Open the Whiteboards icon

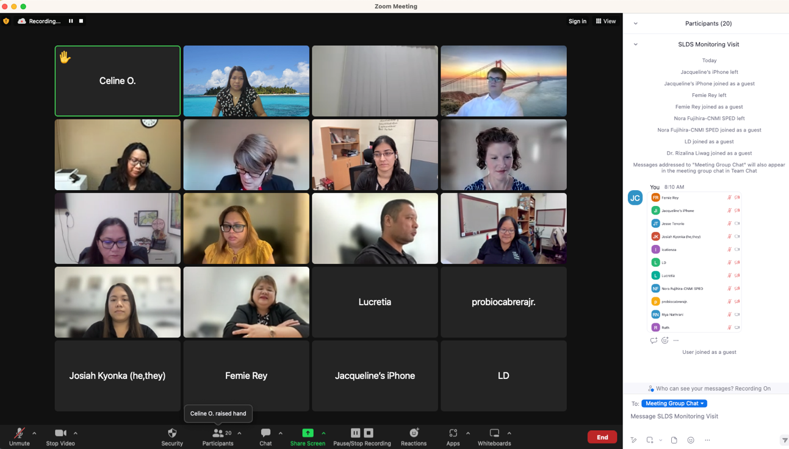point(494,436)
